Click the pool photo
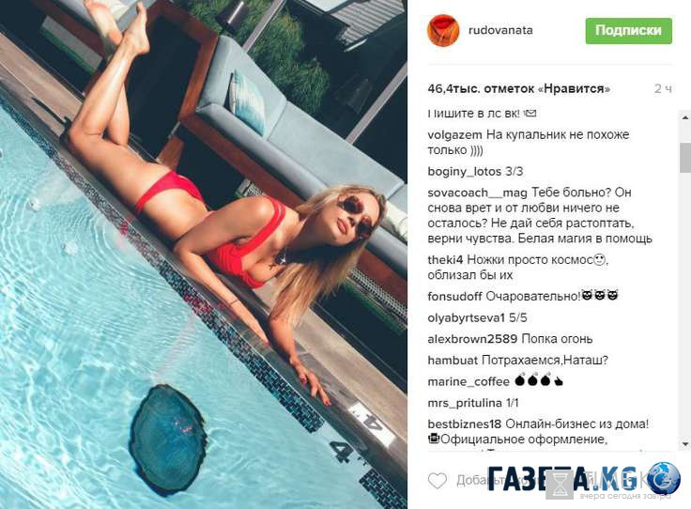691x509 pixels. click(x=203, y=254)
